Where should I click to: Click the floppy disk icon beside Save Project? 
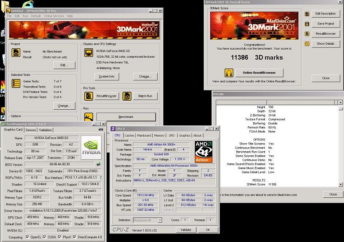pos(307,24)
